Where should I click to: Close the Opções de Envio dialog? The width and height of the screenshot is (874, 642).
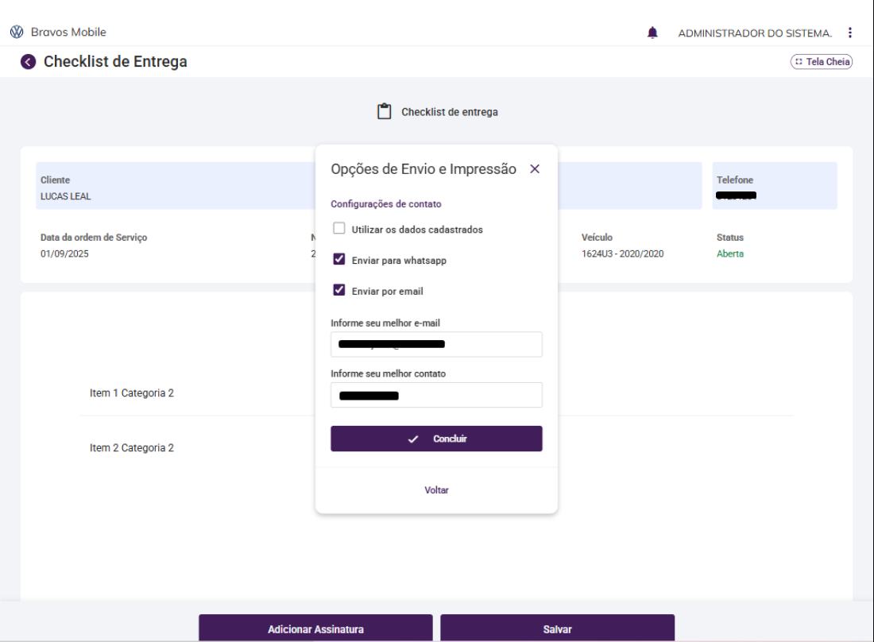click(x=535, y=169)
